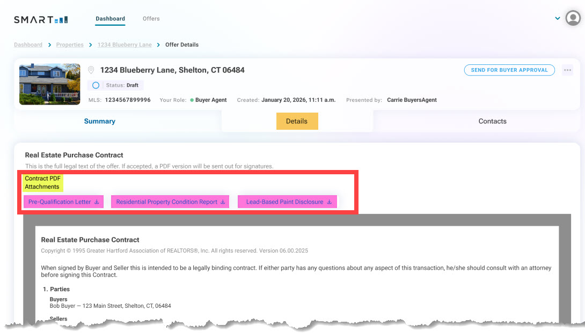This screenshot has width=585, height=333.
Task: Click the Draft status circle icon
Action: click(x=96, y=85)
